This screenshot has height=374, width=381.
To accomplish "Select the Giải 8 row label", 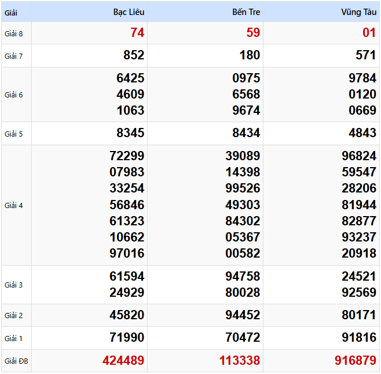I will [x=14, y=33].
